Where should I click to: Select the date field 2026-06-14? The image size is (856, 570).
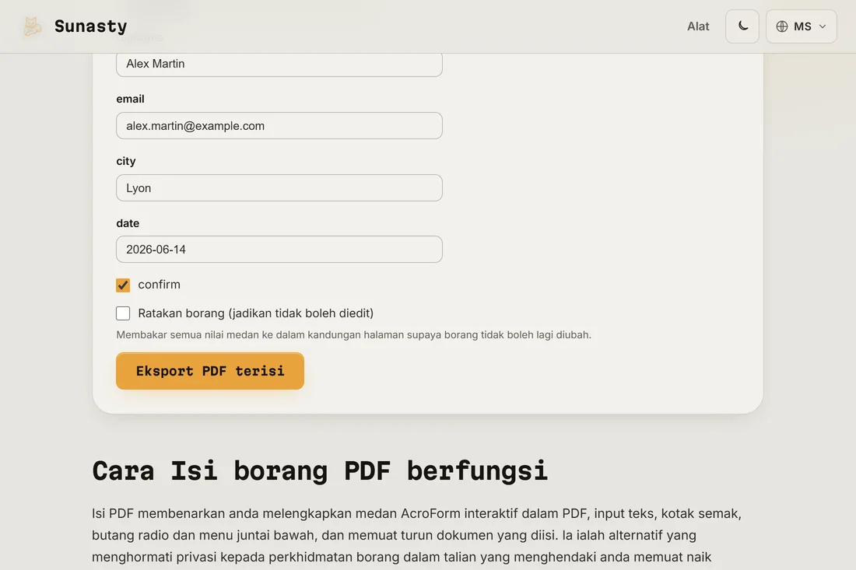279,250
